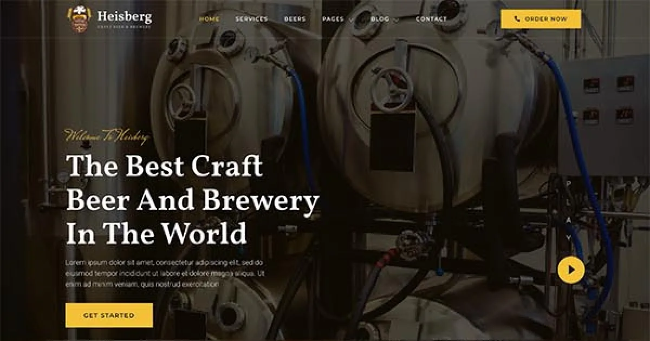Viewport: 650px width, 341px height.
Task: Open the Beers menu item
Action: [x=295, y=19]
